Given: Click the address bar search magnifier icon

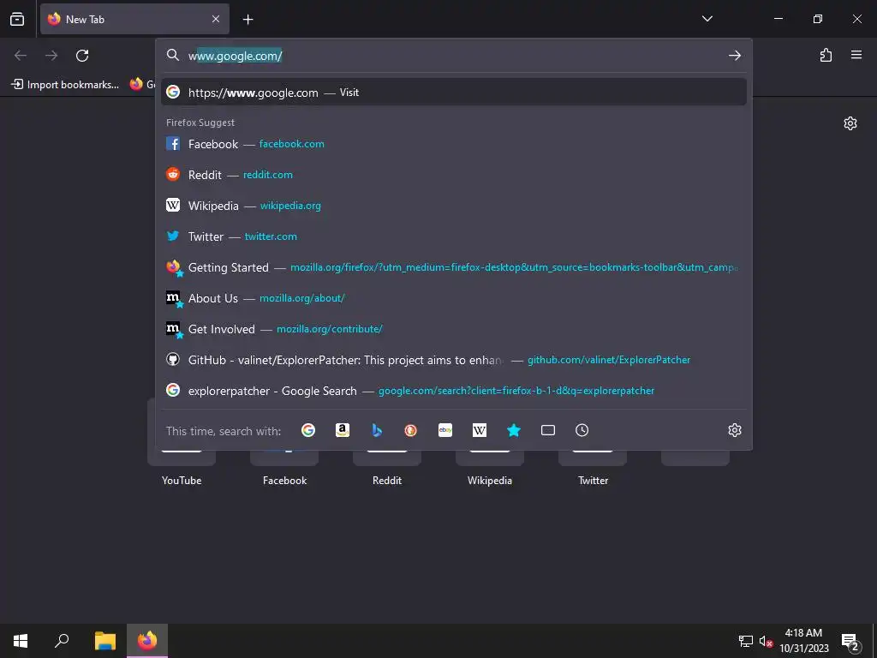Looking at the screenshot, I should tap(173, 55).
